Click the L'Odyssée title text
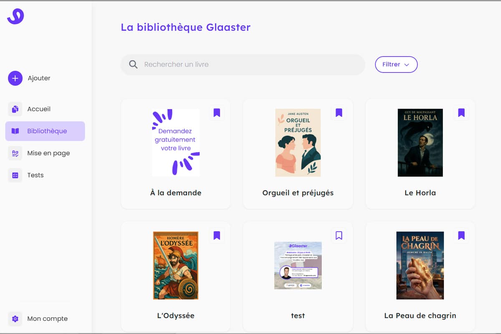 176,316
